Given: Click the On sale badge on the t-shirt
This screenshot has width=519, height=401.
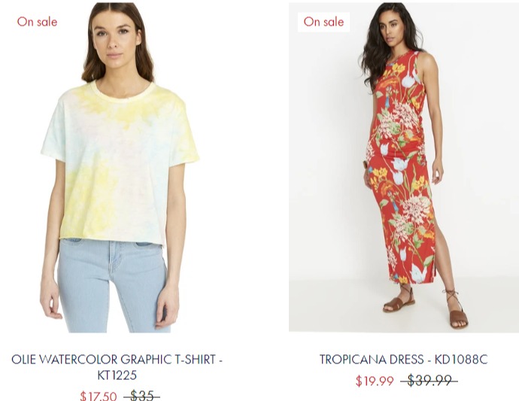Looking at the screenshot, I should (37, 22).
